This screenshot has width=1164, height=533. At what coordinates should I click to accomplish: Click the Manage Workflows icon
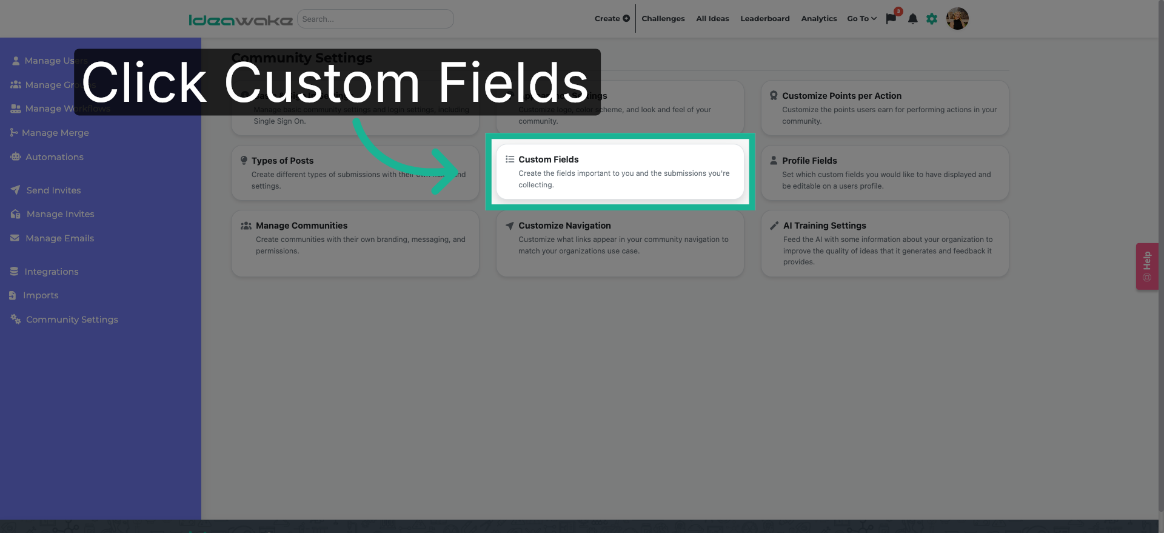tap(16, 109)
